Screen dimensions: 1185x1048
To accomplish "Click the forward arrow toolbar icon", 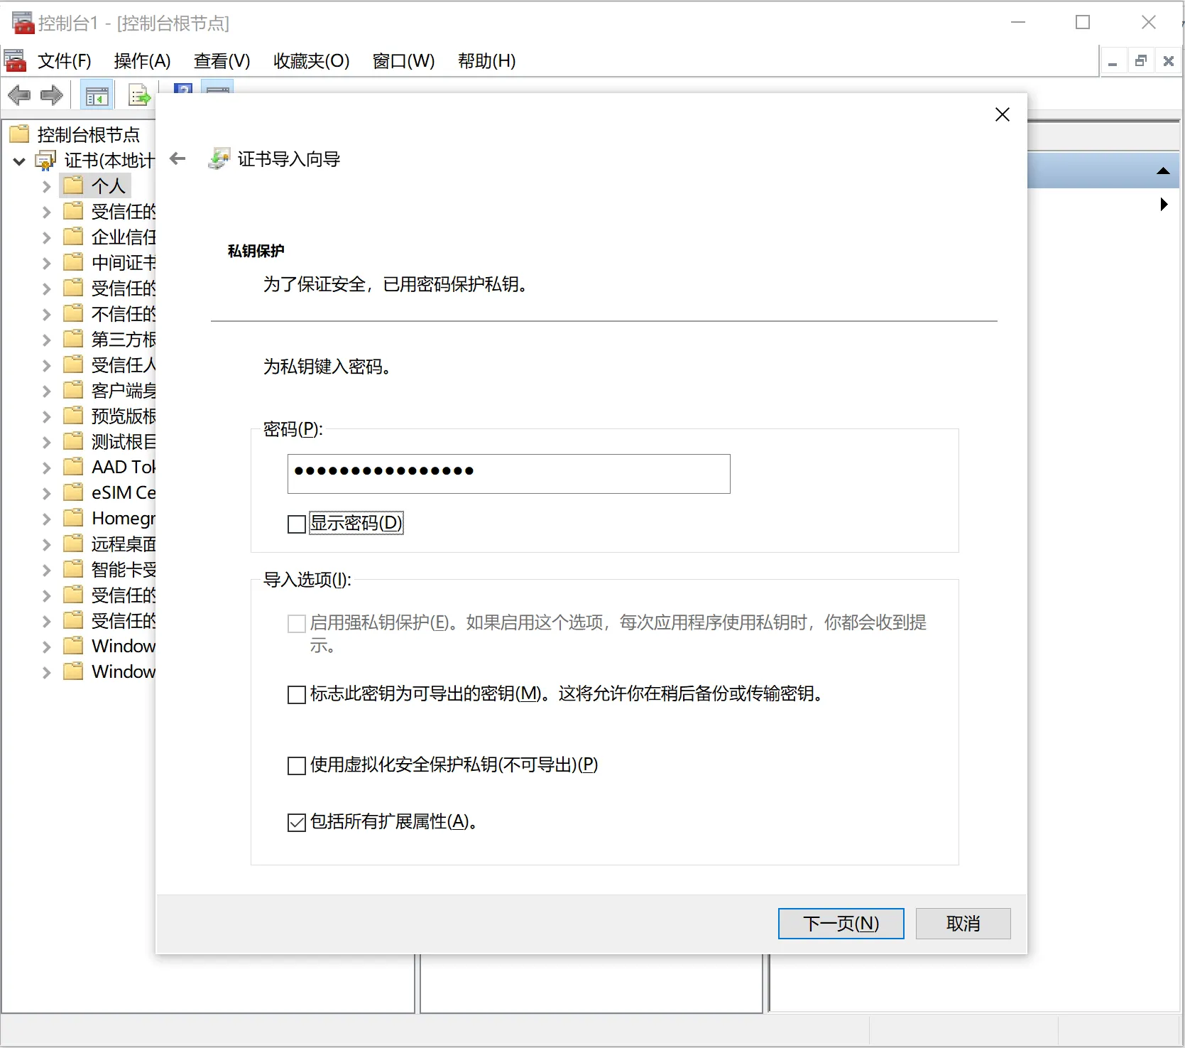I will 51,95.
